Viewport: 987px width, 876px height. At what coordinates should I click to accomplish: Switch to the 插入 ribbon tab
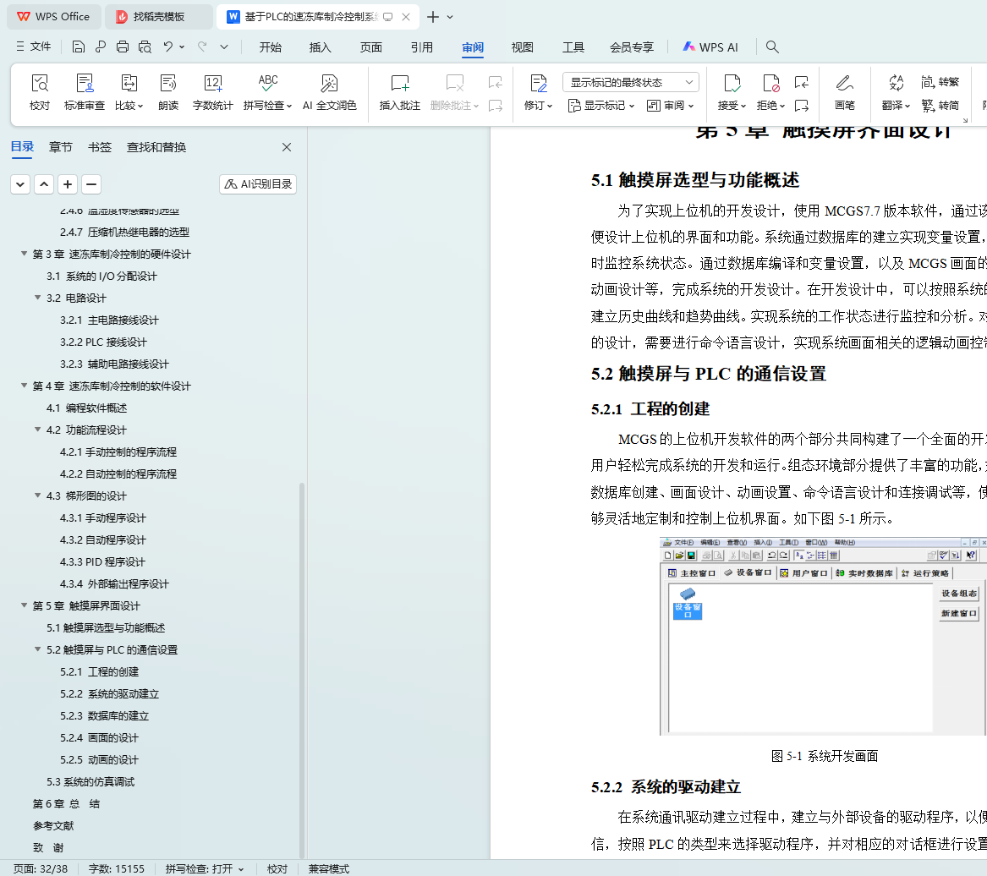point(320,47)
